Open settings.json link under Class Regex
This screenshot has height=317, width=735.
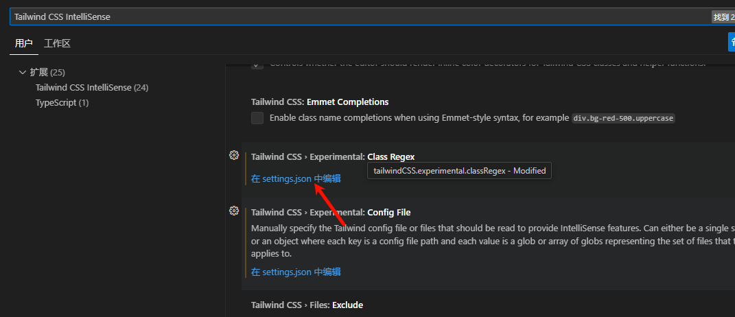pos(296,179)
